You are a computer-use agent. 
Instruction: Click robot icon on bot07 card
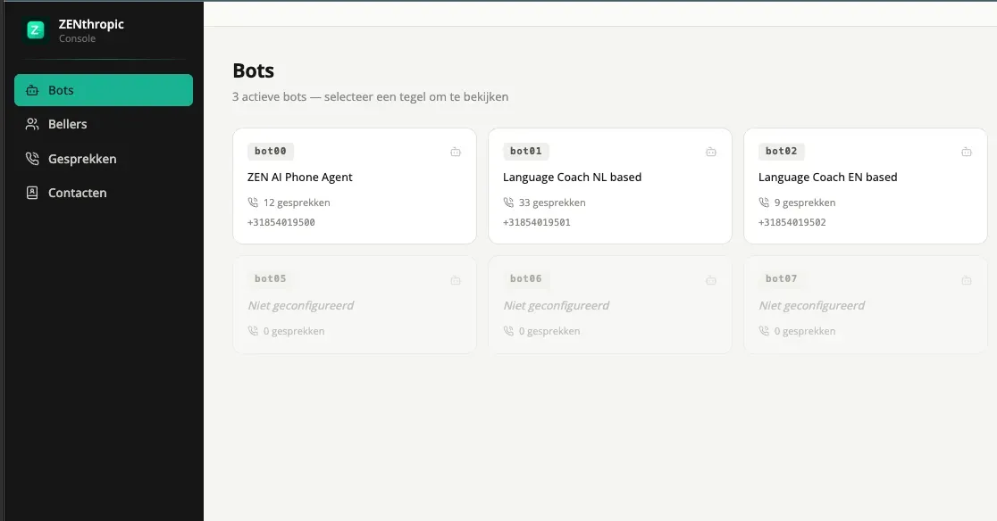click(967, 280)
